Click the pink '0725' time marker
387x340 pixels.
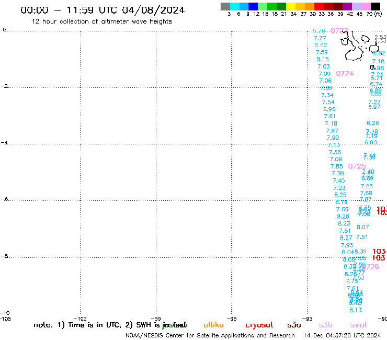tap(357, 166)
